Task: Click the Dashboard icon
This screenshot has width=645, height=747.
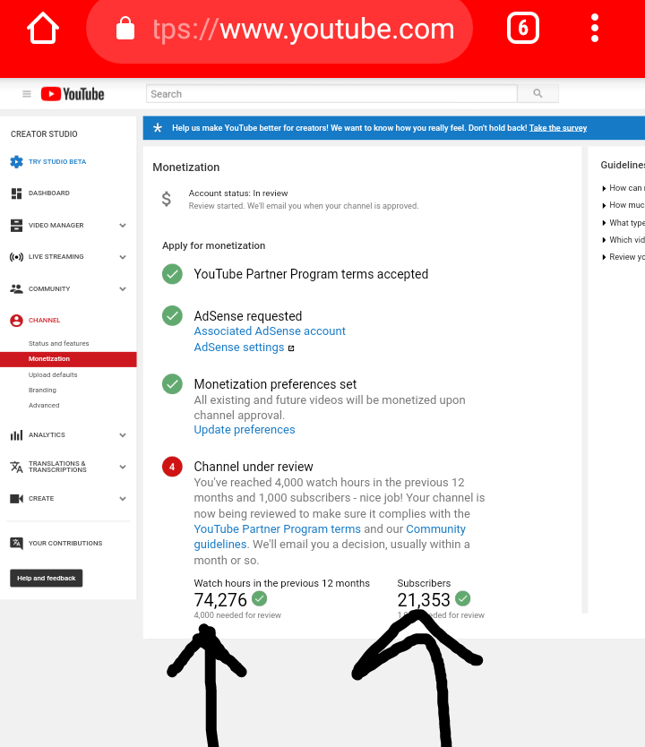Action: [x=16, y=193]
